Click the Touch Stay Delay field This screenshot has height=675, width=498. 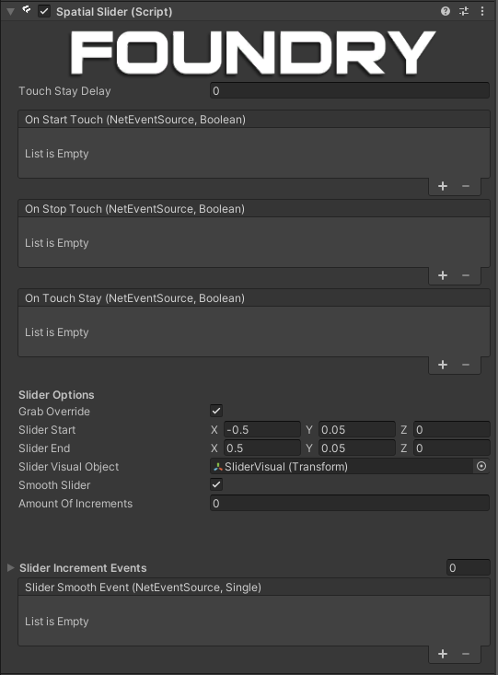pyautogui.click(x=350, y=91)
